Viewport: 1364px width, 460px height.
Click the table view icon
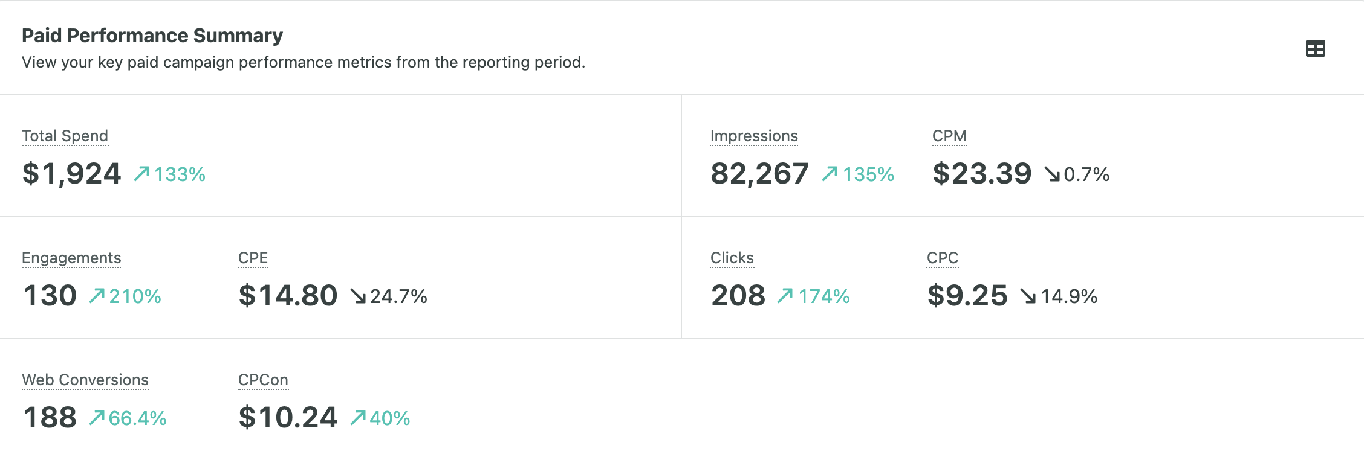[1315, 48]
